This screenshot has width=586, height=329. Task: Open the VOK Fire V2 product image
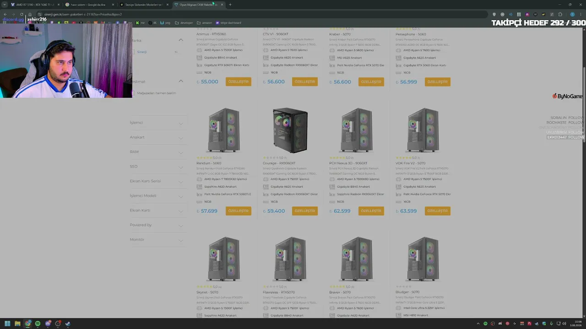[x=423, y=130]
